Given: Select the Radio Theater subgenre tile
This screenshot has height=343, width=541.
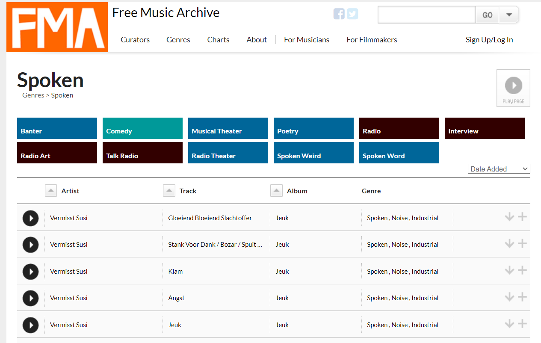Looking at the screenshot, I should [x=228, y=153].
